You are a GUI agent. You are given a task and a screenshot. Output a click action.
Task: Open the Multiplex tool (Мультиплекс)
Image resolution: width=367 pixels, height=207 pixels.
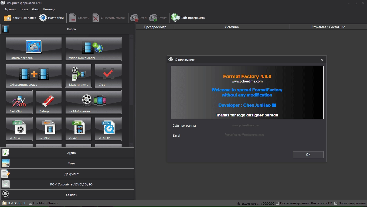pos(79,75)
